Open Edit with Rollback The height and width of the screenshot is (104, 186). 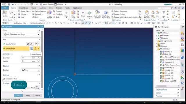[98, 14]
